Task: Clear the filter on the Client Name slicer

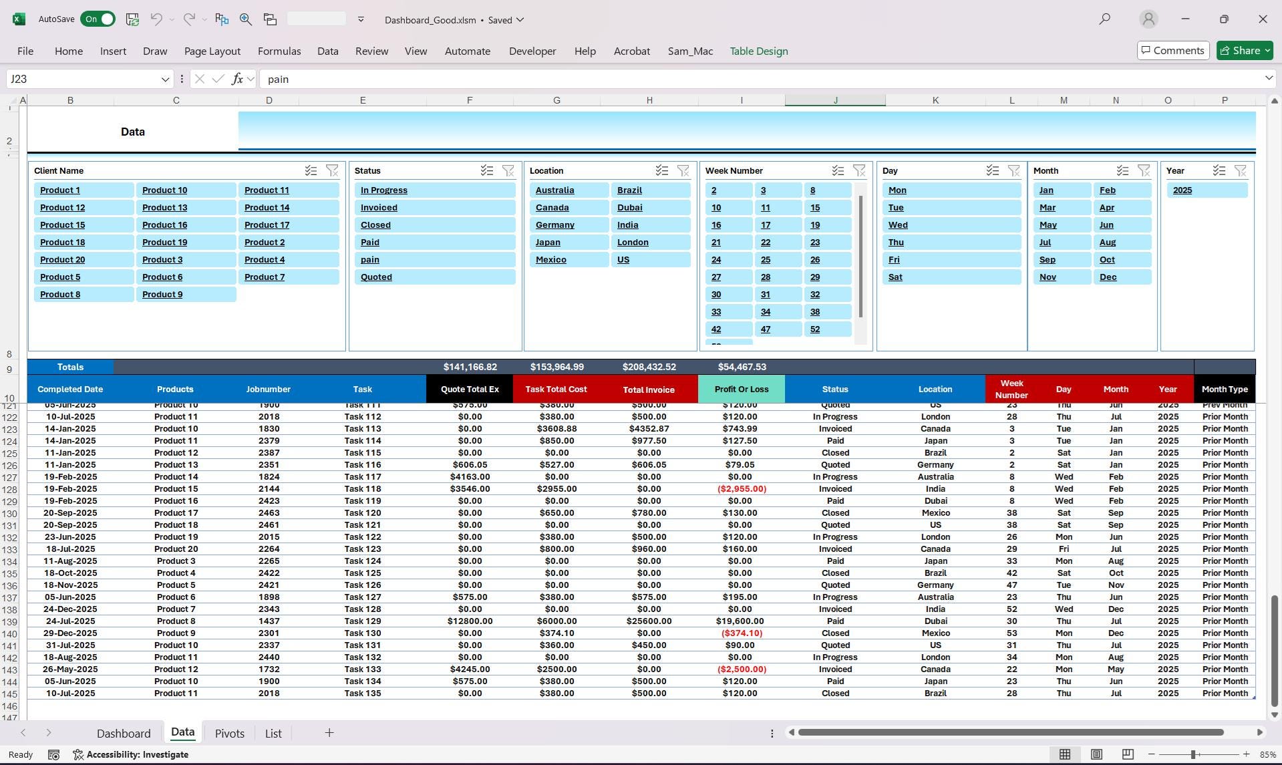Action: [x=332, y=171]
